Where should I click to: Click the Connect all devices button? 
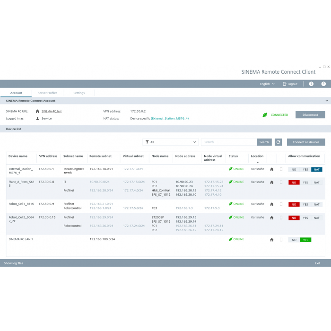pos(306,142)
